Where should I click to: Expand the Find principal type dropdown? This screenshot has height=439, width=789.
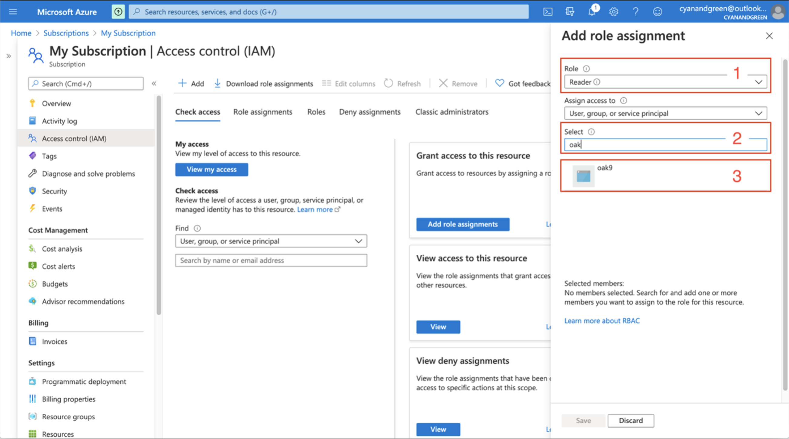click(x=271, y=241)
